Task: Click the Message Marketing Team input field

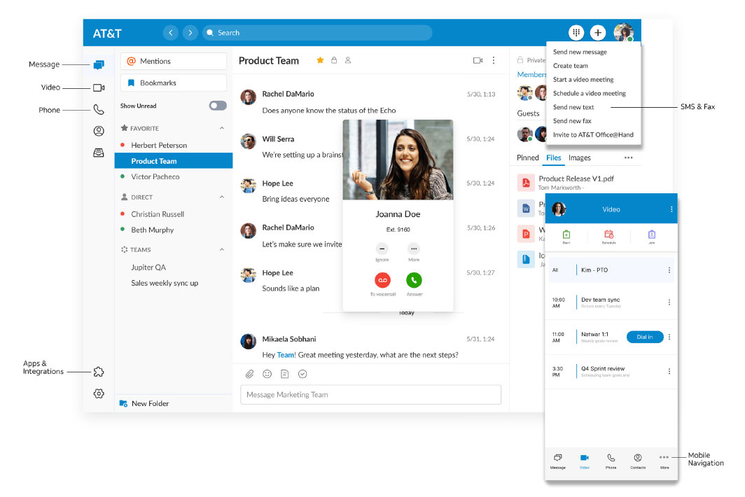Action: pyautogui.click(x=370, y=395)
